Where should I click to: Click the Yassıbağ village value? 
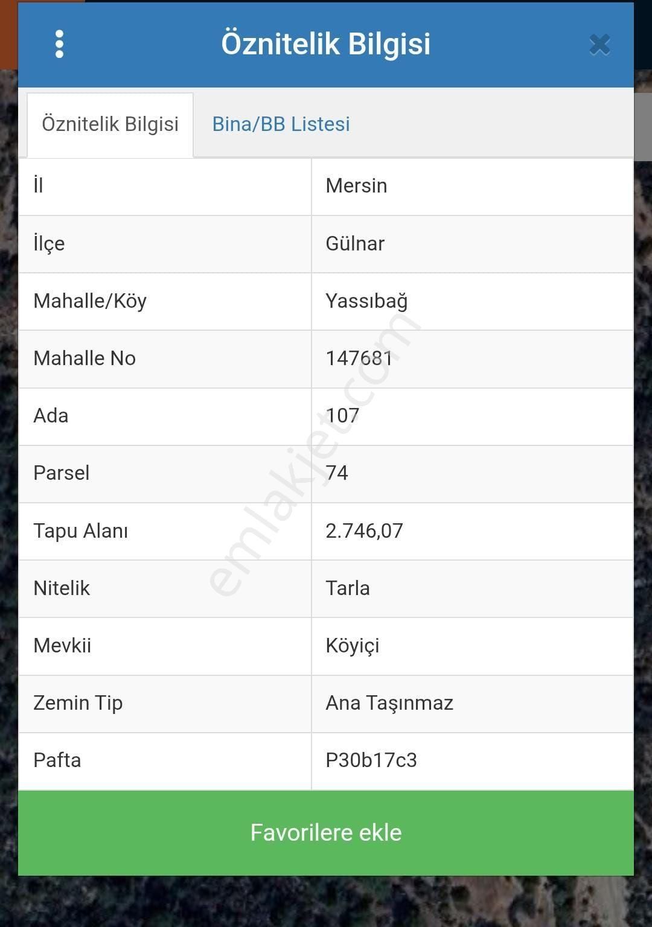click(366, 301)
